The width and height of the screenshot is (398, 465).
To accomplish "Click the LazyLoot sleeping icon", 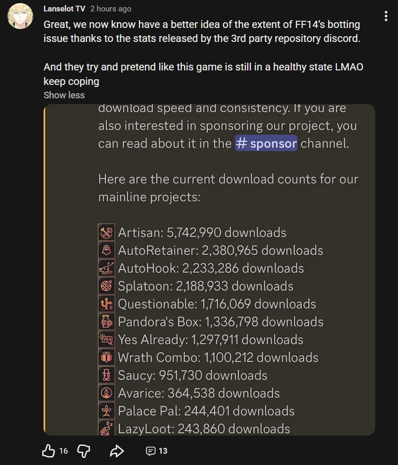I will coord(106,428).
